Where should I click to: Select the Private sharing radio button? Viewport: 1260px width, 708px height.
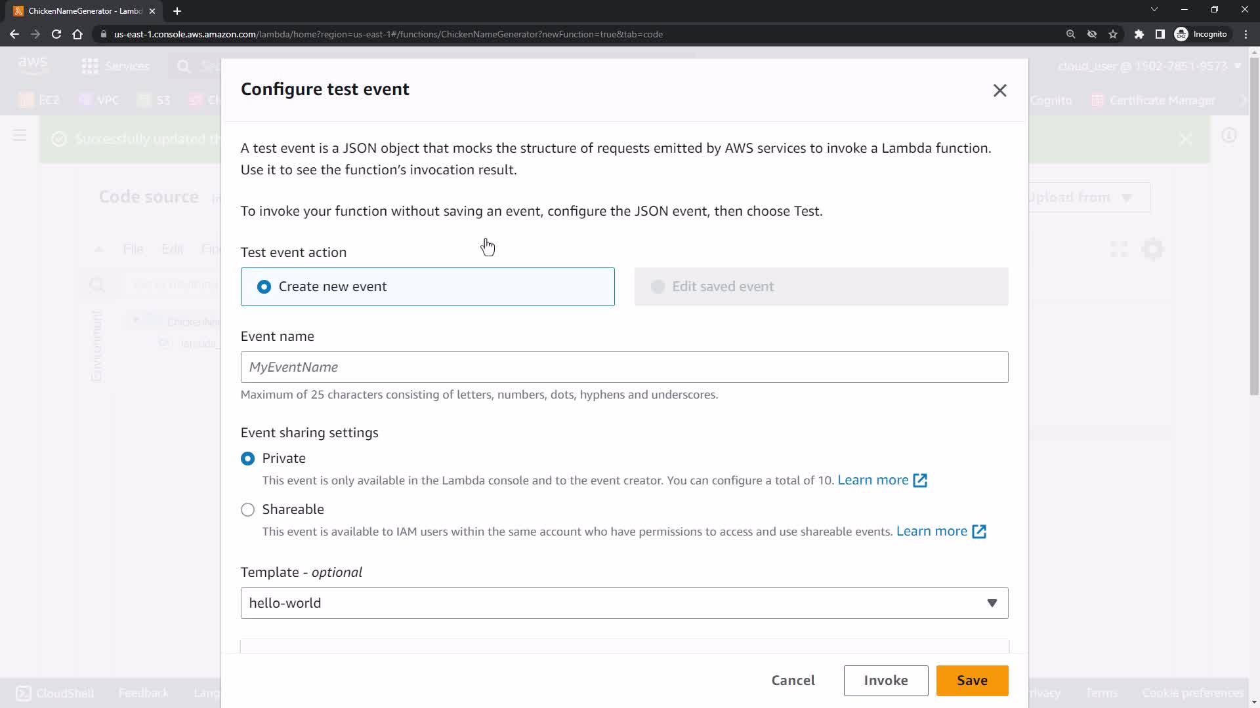click(x=247, y=459)
